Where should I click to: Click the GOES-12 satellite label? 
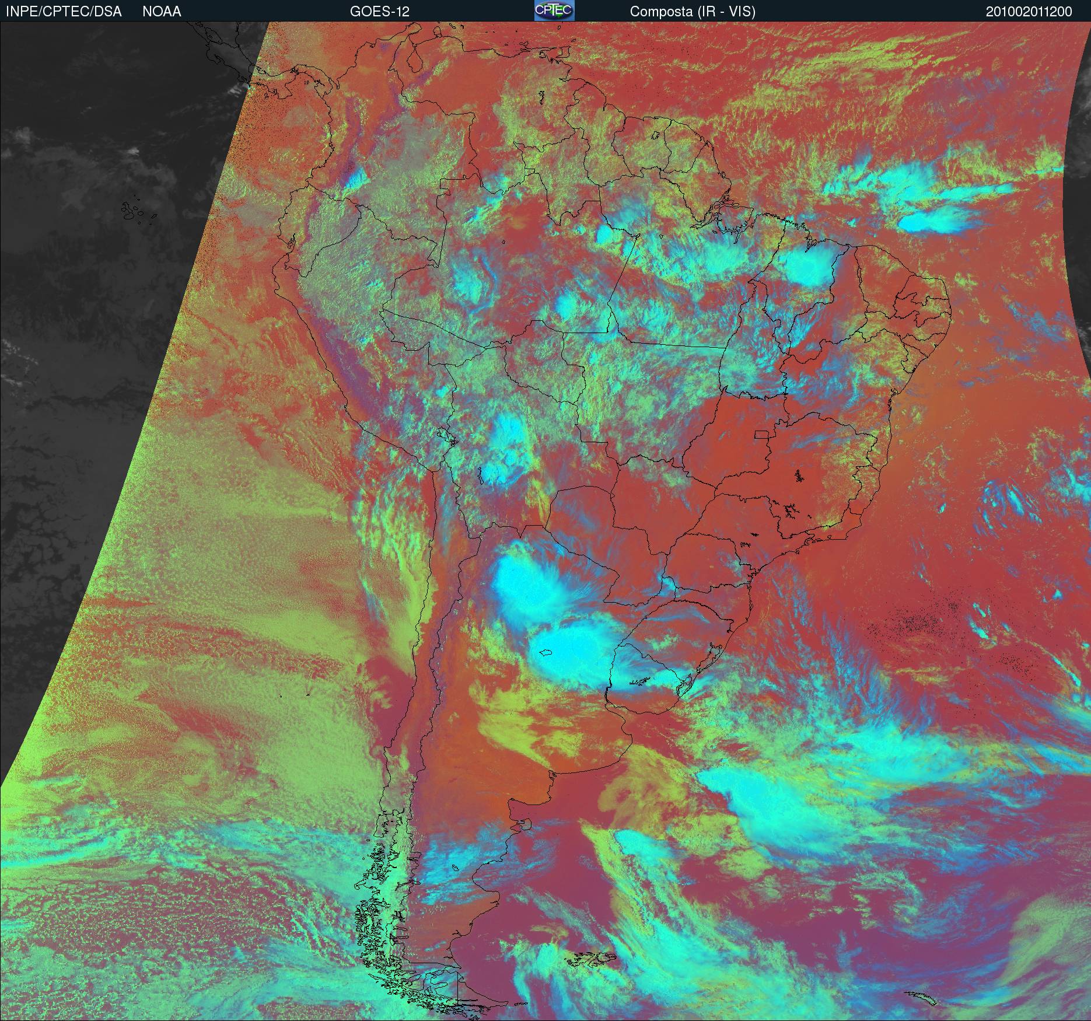380,12
